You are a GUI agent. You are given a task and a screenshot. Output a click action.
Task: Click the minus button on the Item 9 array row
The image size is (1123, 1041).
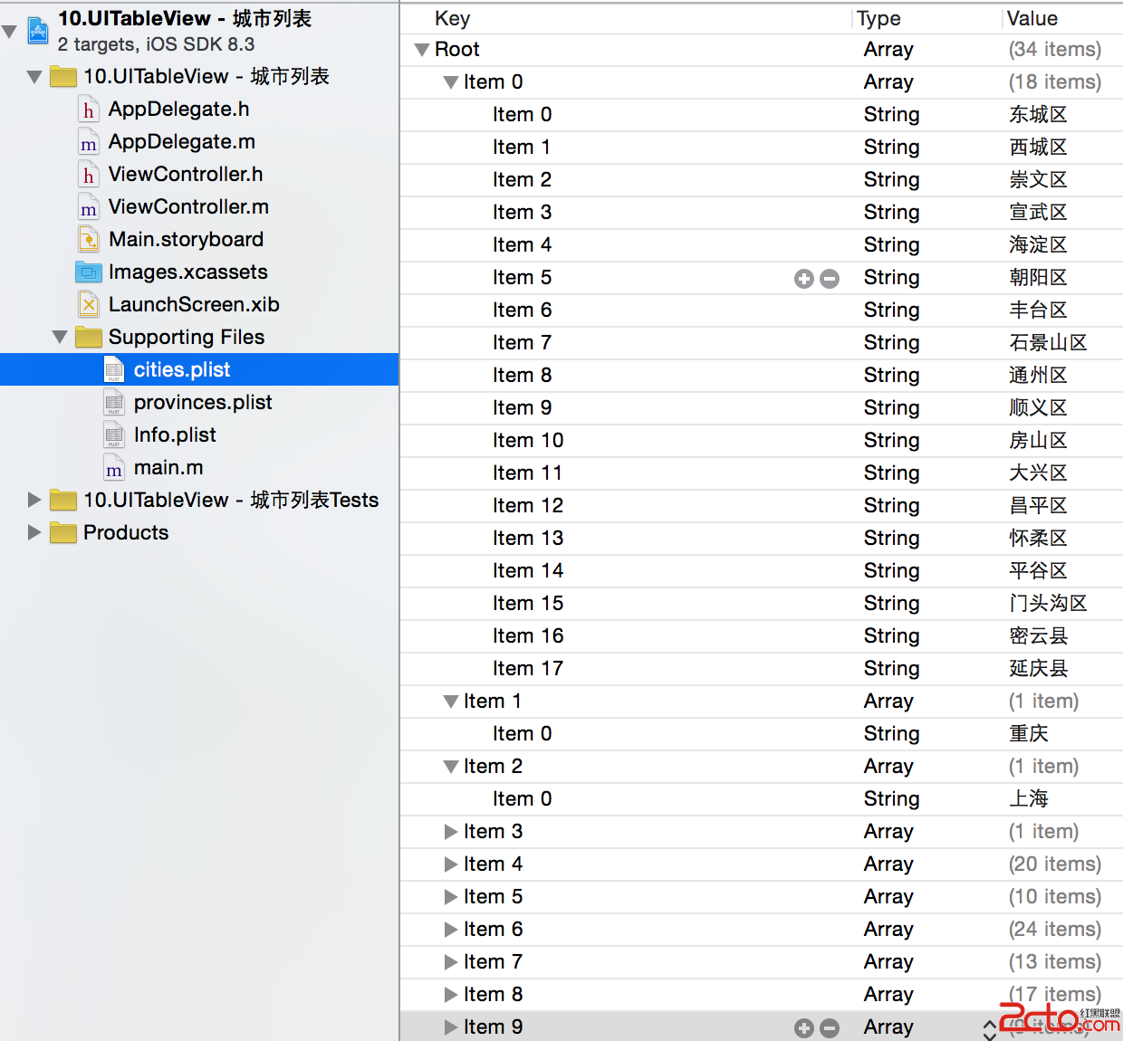point(830,1028)
